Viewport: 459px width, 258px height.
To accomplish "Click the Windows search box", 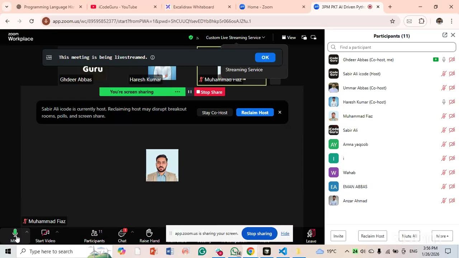I will [65, 252].
